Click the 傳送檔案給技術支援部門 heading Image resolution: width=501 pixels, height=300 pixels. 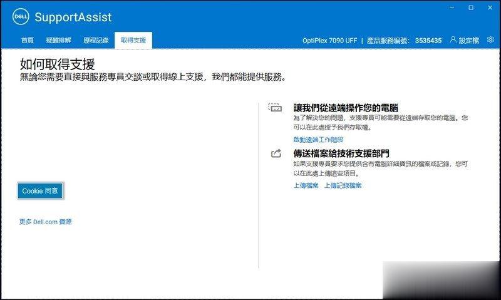click(341, 153)
